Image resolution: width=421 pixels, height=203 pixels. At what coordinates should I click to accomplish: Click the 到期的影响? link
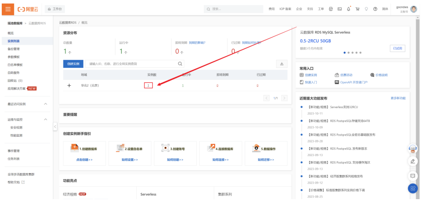[x=197, y=43]
